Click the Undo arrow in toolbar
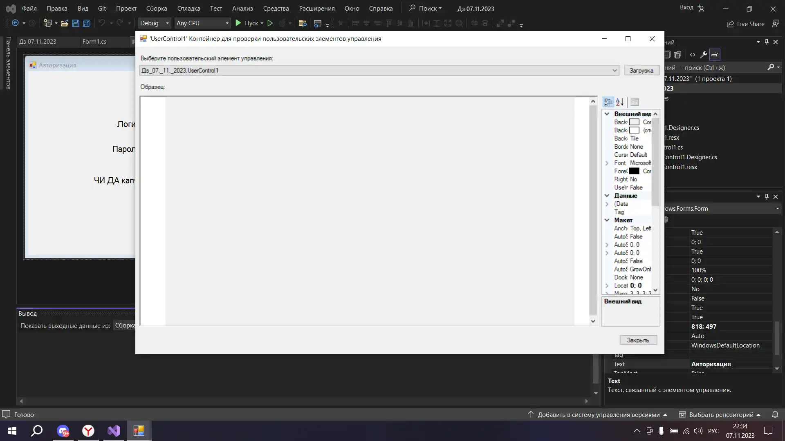 [102, 23]
